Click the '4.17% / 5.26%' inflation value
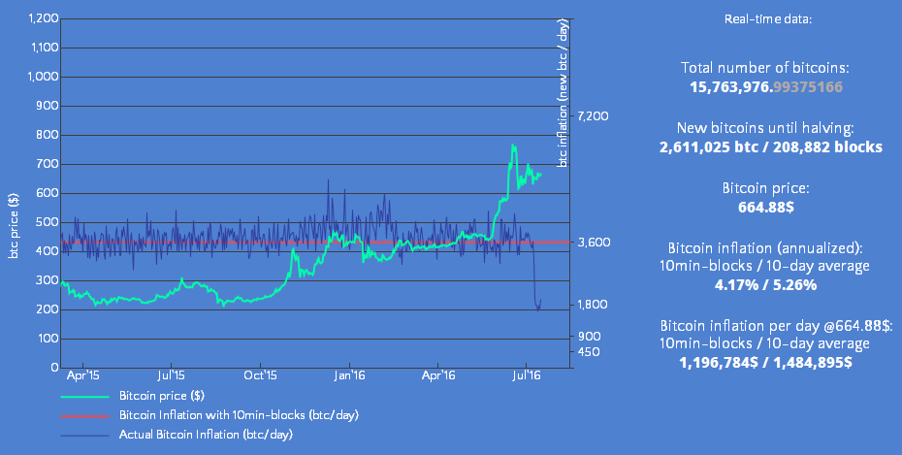Screen dimensions: 902x455 [x=765, y=284]
